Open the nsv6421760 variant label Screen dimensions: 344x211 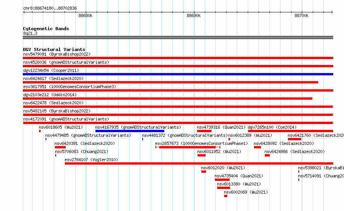click(316, 135)
